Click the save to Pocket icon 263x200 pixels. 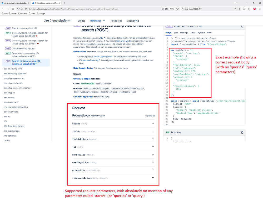click(x=166, y=9)
